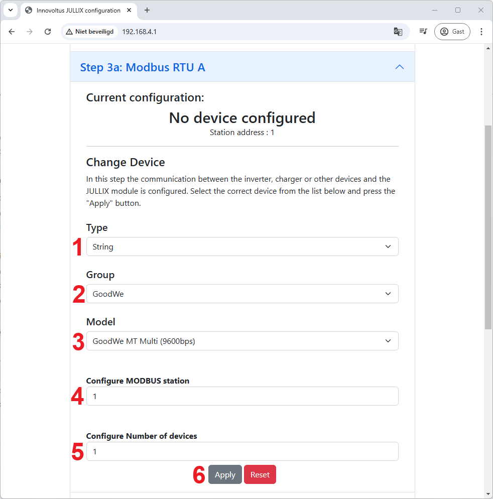The width and height of the screenshot is (493, 499).
Task: Click the browser back arrow
Action: (12, 32)
